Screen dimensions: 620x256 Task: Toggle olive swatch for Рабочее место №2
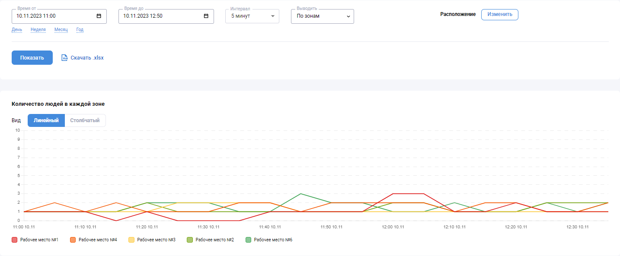click(x=190, y=240)
